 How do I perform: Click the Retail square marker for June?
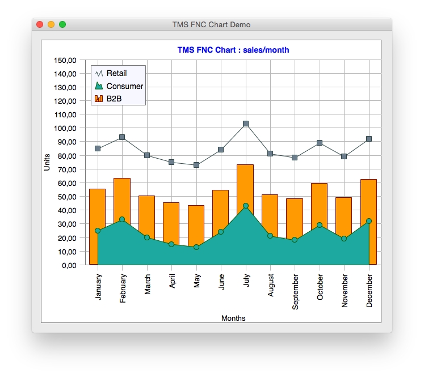click(x=221, y=150)
